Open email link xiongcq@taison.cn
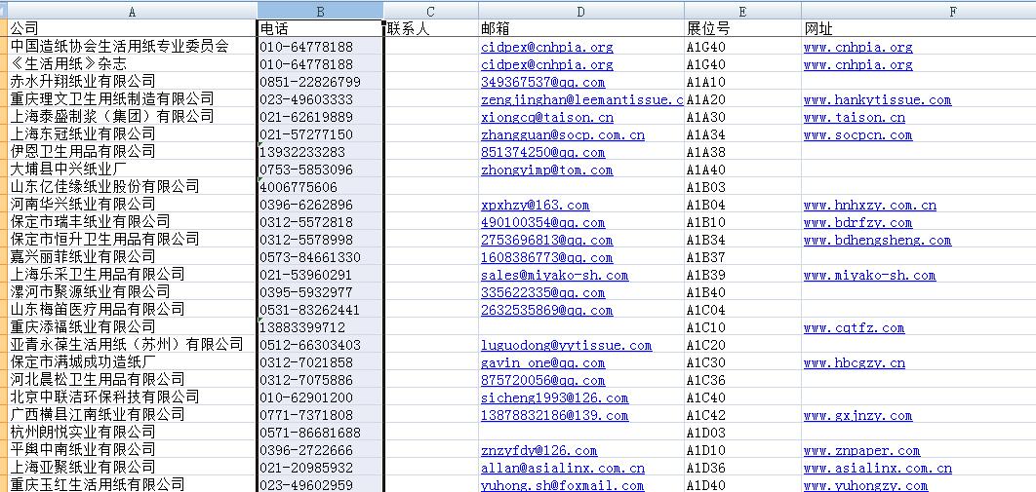 547,117
